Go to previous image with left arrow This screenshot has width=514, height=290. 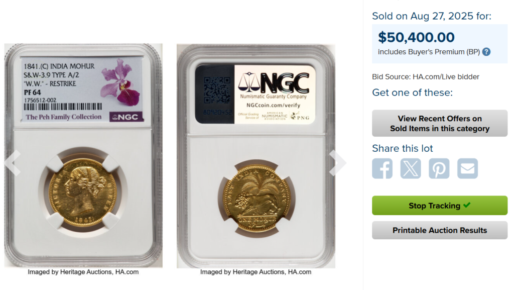pos(13,163)
